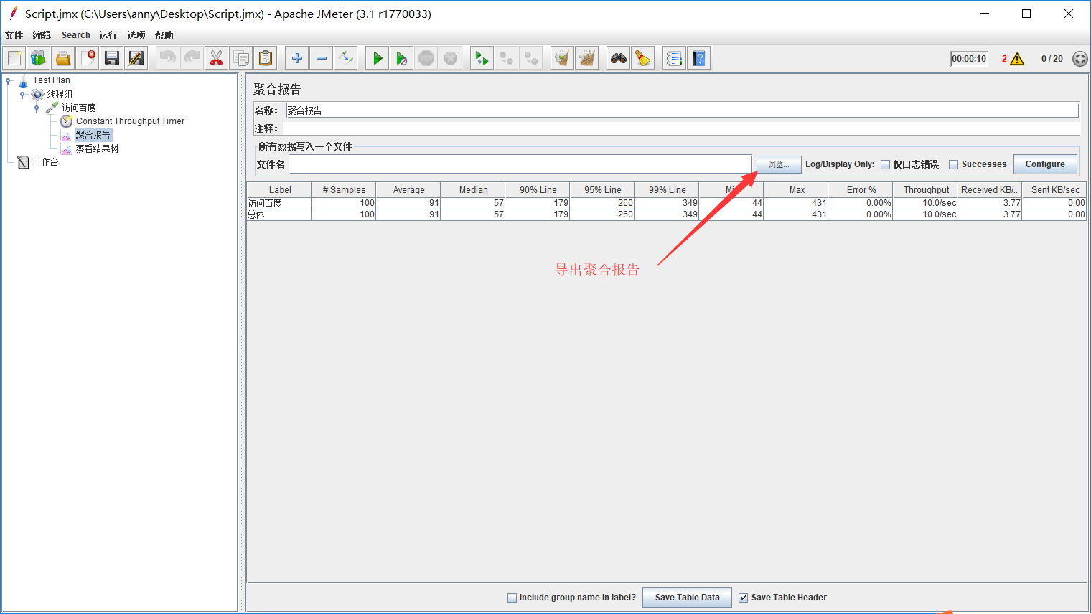Open the Search menu

[x=76, y=35]
